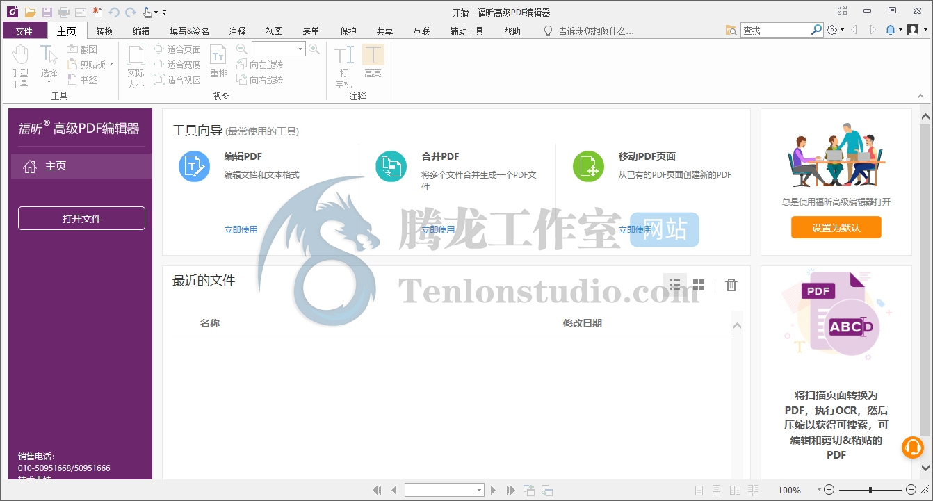
Task: Click the zoom slider handle in status bar
Action: [870, 491]
